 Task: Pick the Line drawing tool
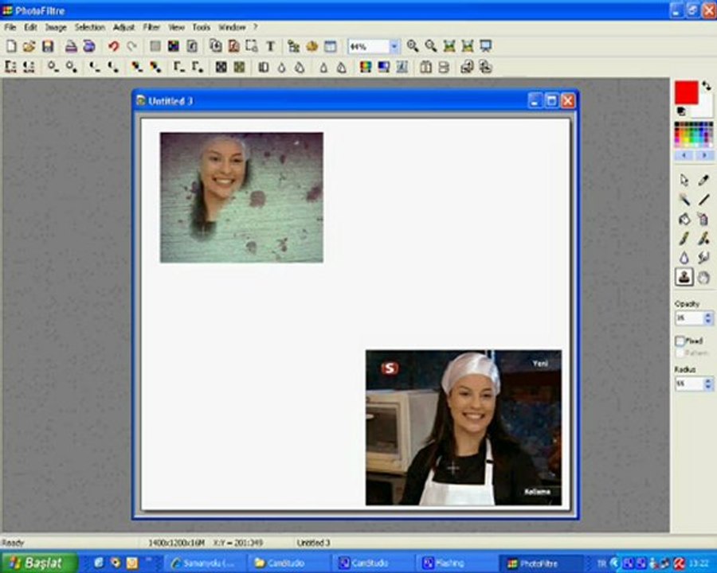coord(703,200)
